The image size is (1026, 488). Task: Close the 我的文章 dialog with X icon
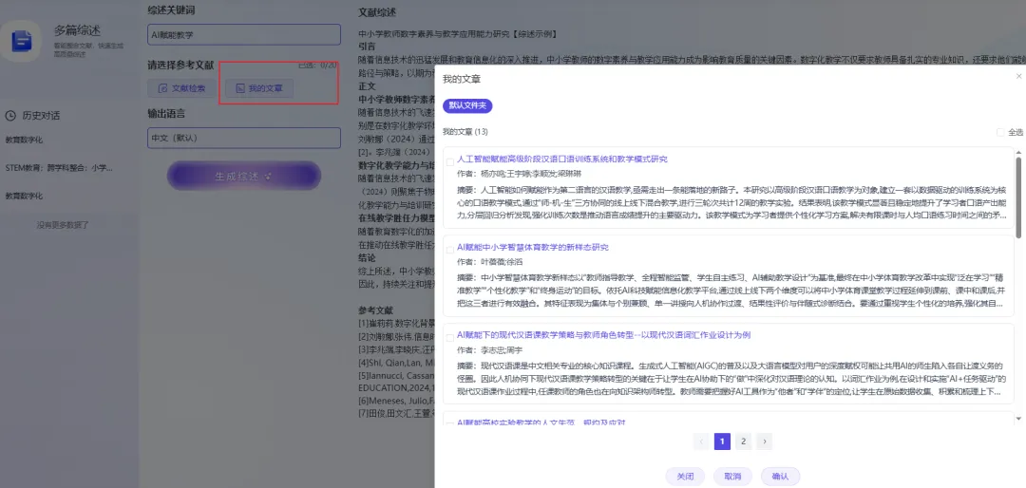pos(1018,77)
